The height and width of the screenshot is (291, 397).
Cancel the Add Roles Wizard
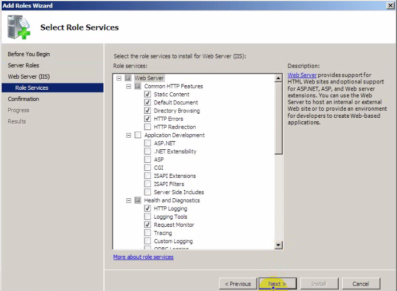click(x=361, y=283)
